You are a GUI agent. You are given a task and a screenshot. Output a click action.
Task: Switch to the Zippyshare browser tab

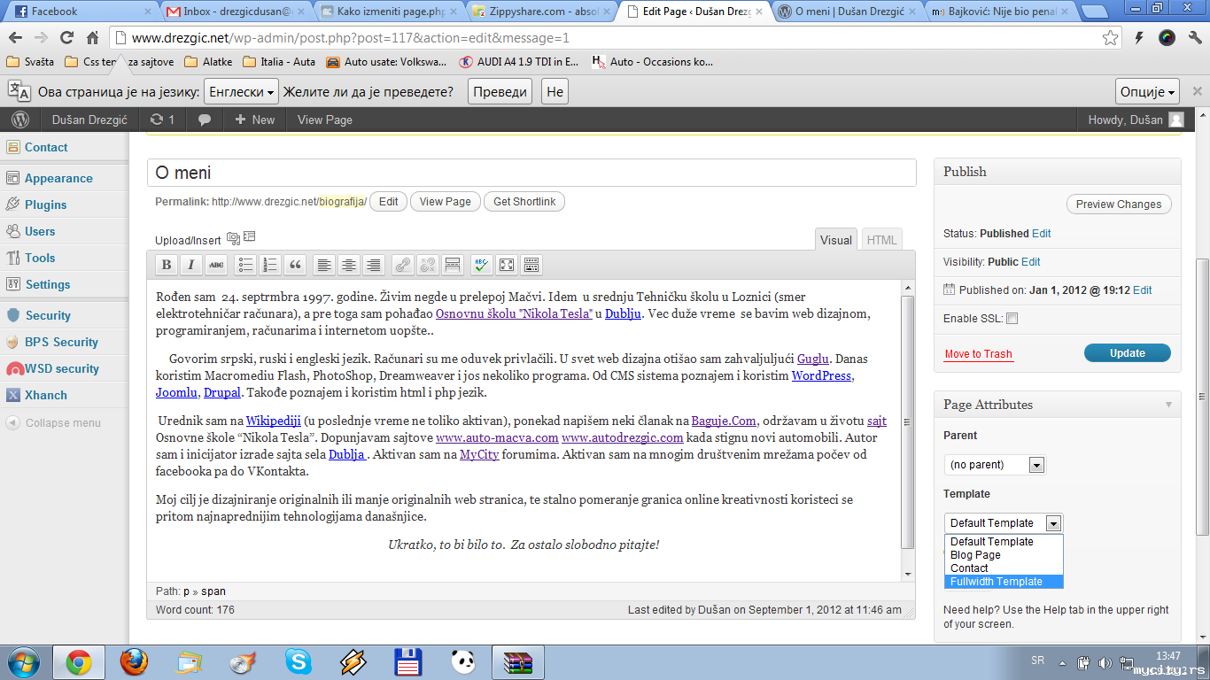coord(542,12)
